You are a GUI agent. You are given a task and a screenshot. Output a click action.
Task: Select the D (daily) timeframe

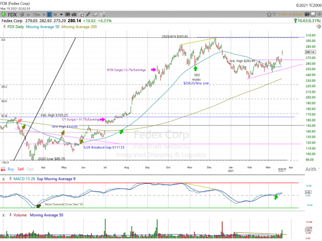tap(49, 15)
